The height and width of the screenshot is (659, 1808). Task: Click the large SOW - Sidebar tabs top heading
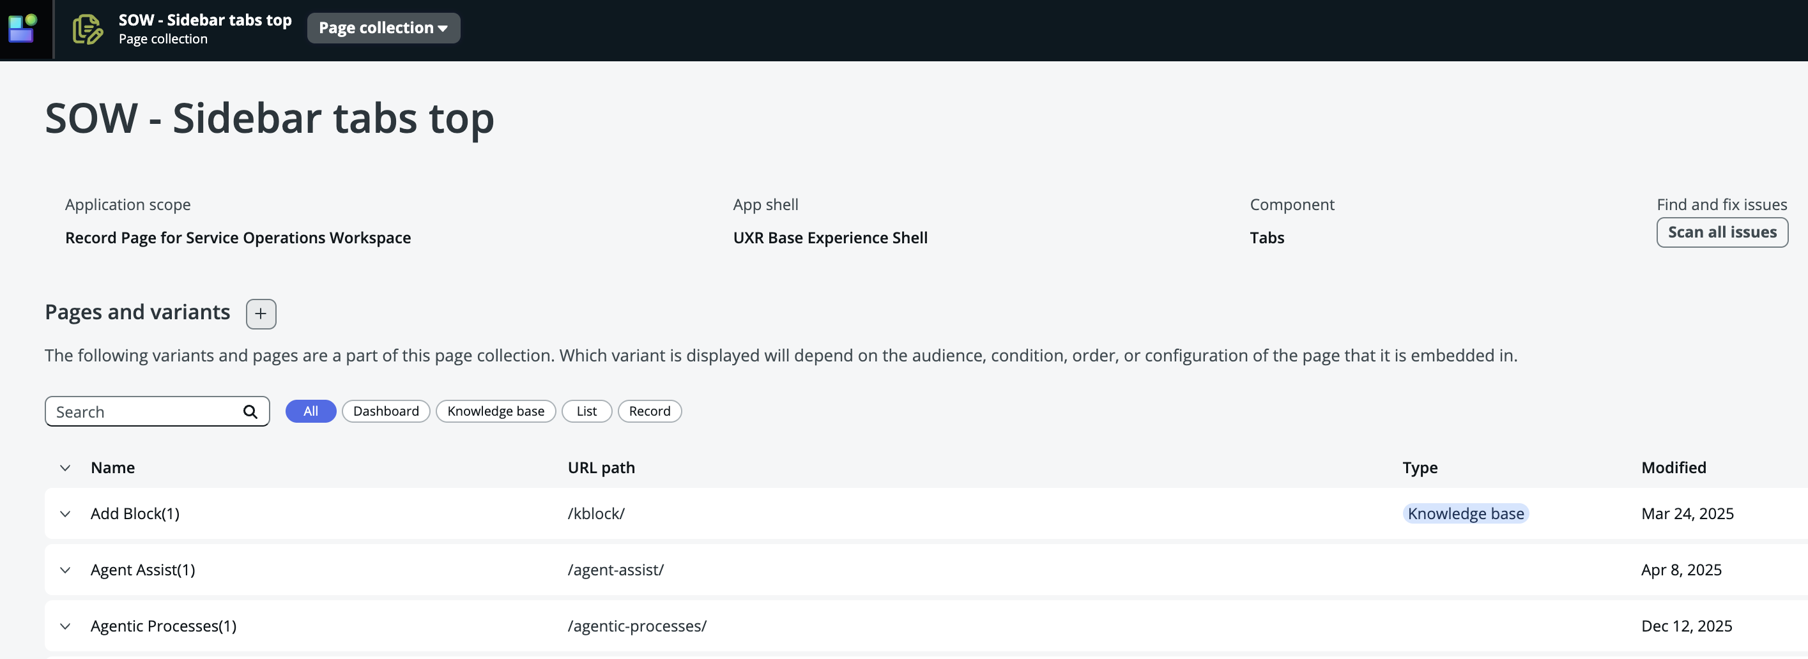[270, 118]
